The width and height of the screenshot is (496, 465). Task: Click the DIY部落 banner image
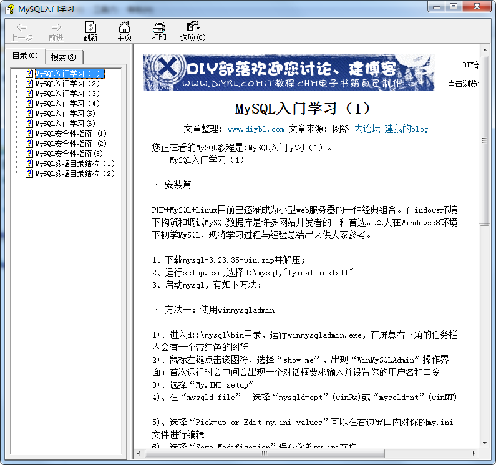coord(288,72)
